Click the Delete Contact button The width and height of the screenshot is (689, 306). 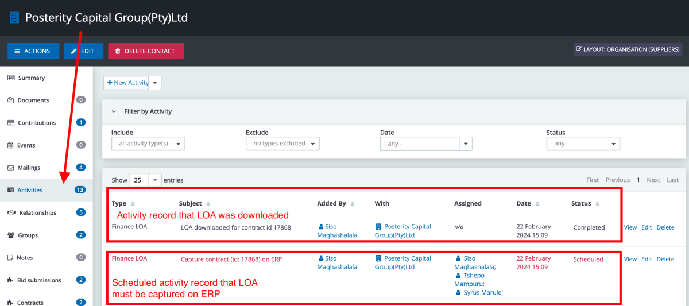146,51
